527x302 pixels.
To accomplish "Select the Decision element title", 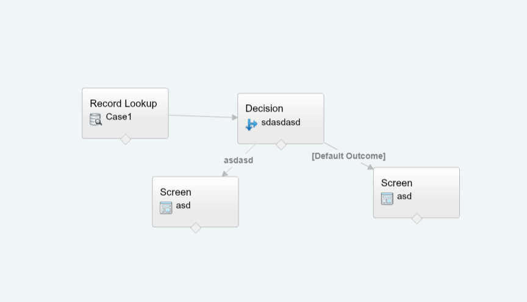I will click(x=264, y=109).
